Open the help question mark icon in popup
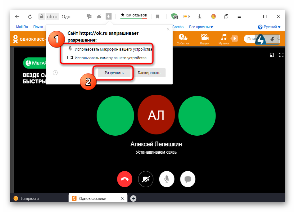The height and width of the screenshot is (212, 295). (x=55, y=73)
